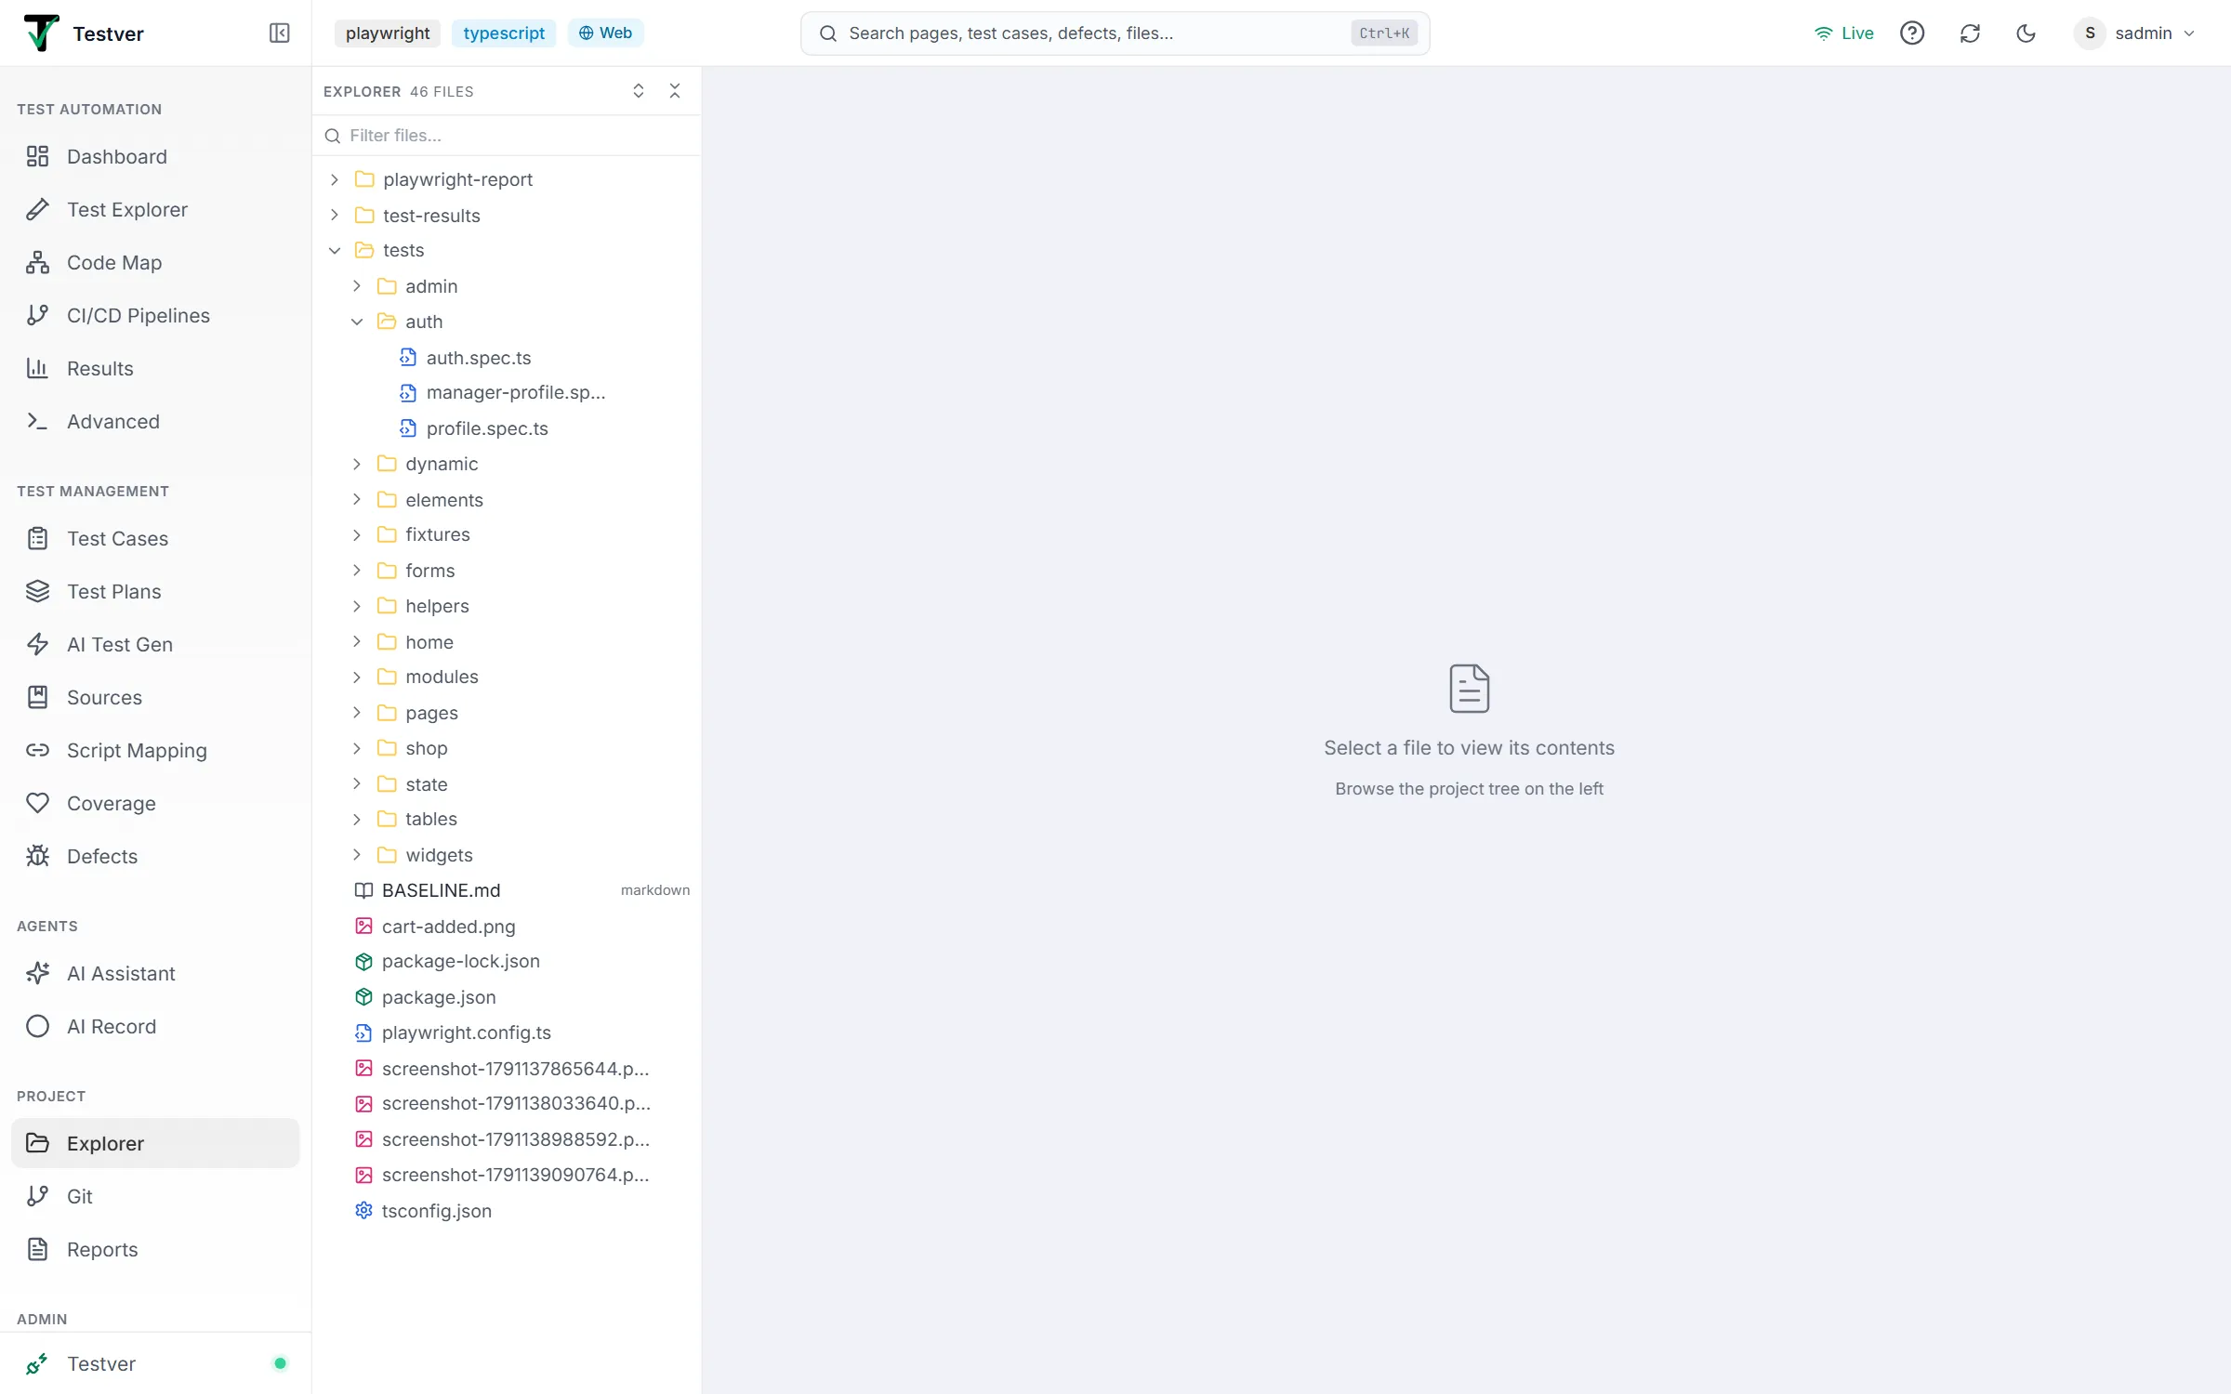Open profile.spec.ts file
The height and width of the screenshot is (1394, 2231).
click(x=507, y=428)
